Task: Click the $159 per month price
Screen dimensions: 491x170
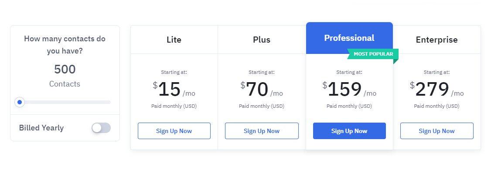Action: click(x=349, y=90)
